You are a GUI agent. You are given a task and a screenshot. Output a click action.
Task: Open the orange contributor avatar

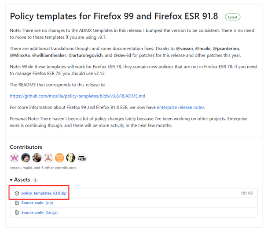click(x=59, y=158)
